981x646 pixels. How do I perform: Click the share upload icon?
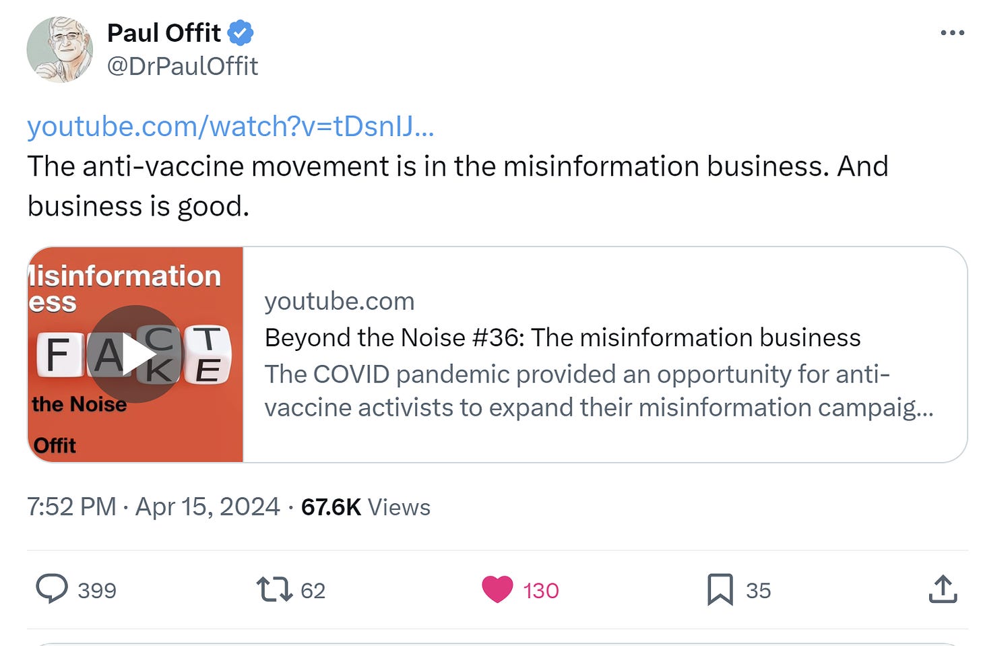[943, 589]
